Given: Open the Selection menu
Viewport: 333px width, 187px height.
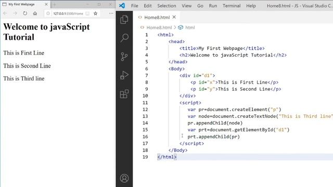Looking at the screenshot, I should click(x=166, y=6).
